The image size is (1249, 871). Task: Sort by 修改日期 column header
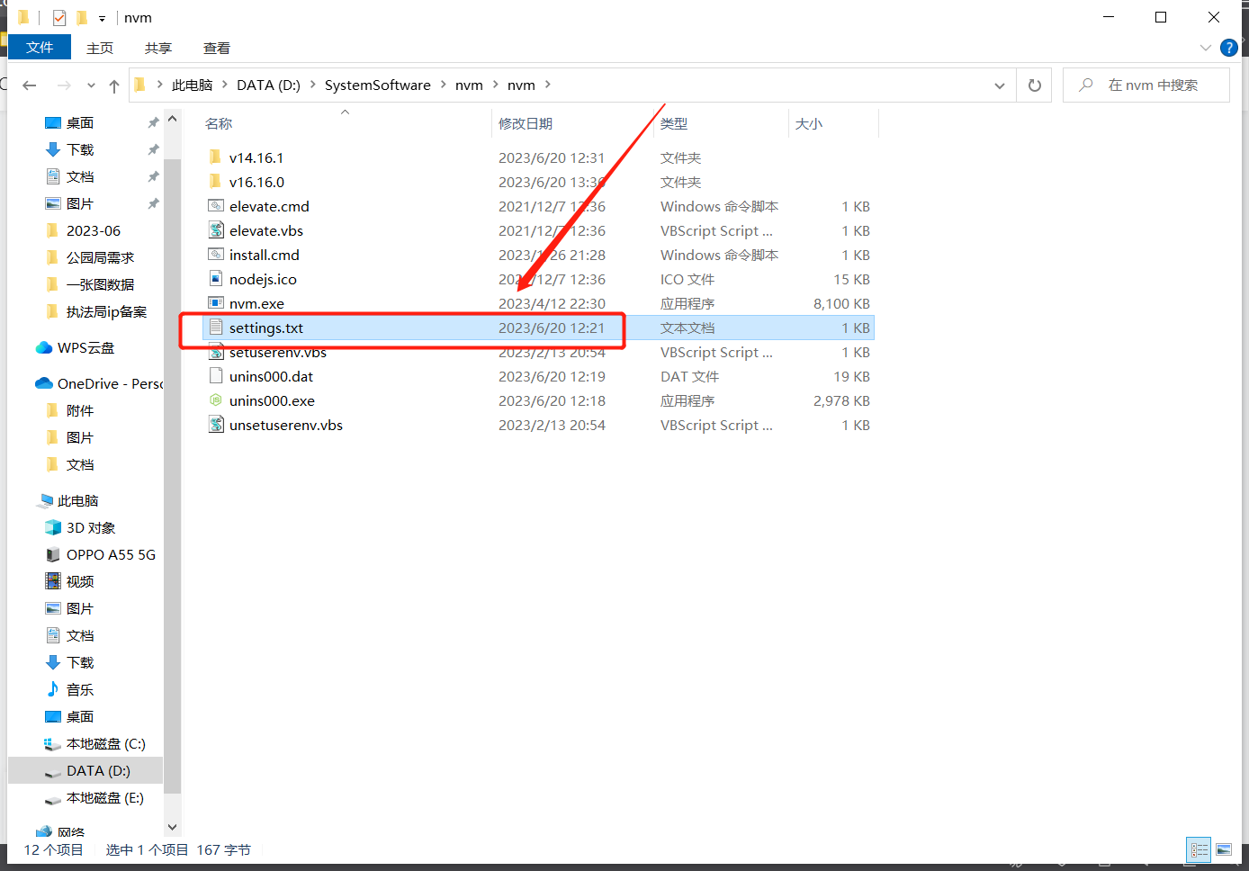tap(526, 123)
